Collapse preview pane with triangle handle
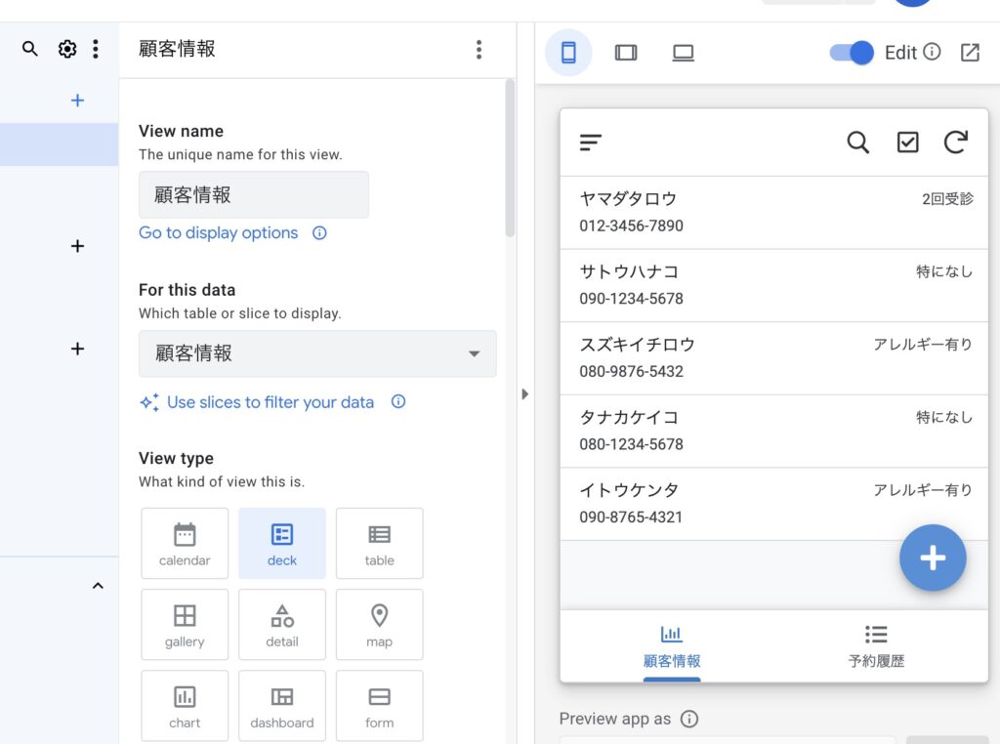 pyautogui.click(x=524, y=394)
